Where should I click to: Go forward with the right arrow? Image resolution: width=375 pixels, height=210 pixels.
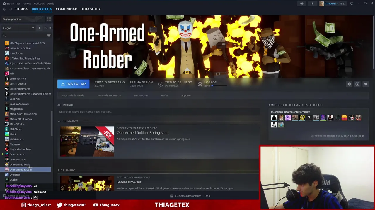coord(11,9)
